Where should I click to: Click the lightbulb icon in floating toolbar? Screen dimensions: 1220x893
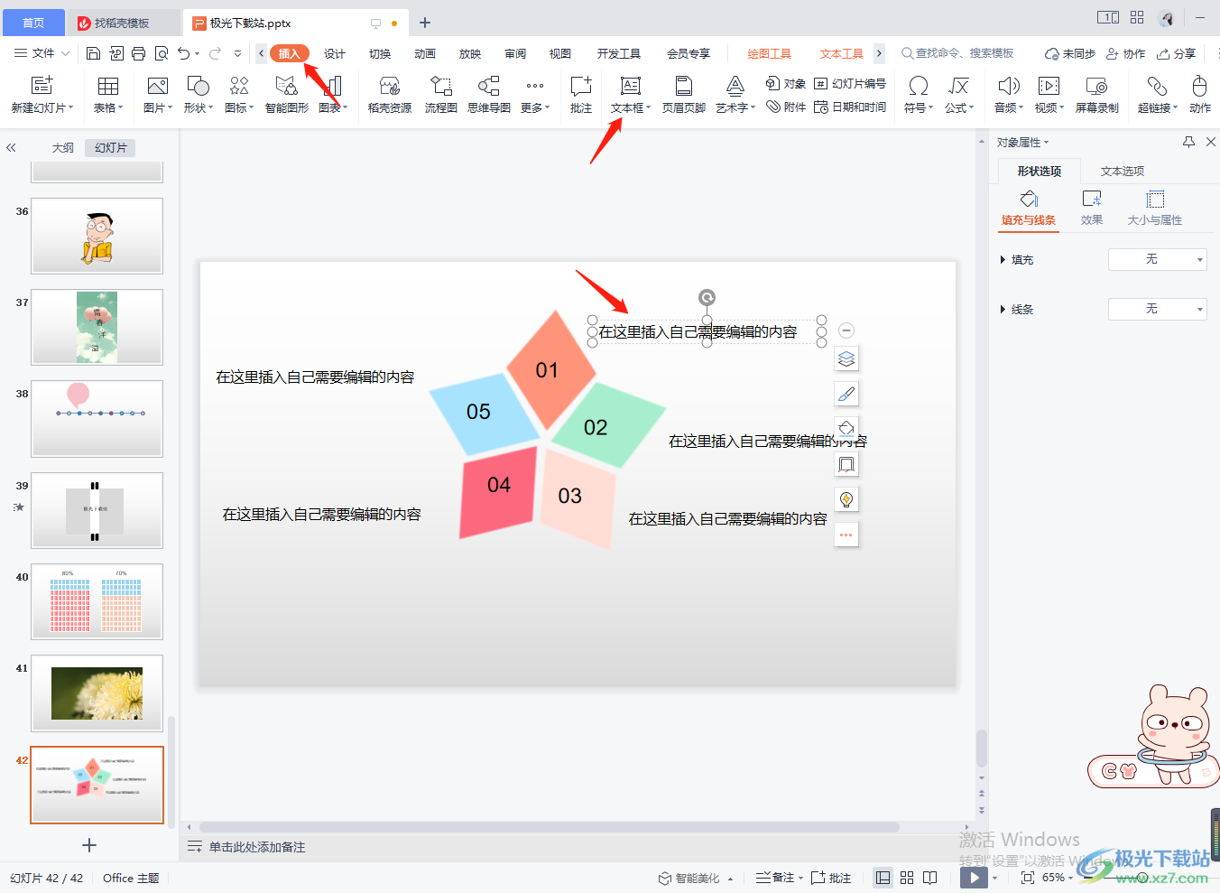click(x=846, y=499)
